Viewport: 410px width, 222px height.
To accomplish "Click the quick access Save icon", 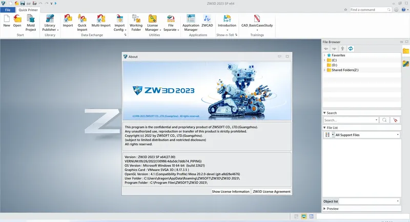I will point(23,3).
